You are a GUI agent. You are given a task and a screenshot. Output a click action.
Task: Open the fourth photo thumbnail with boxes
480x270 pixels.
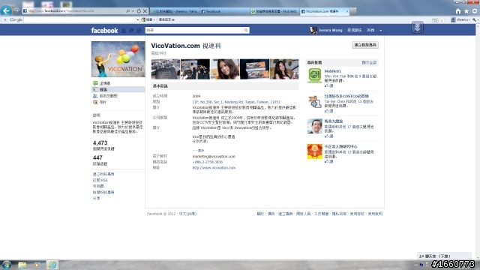coord(255,69)
